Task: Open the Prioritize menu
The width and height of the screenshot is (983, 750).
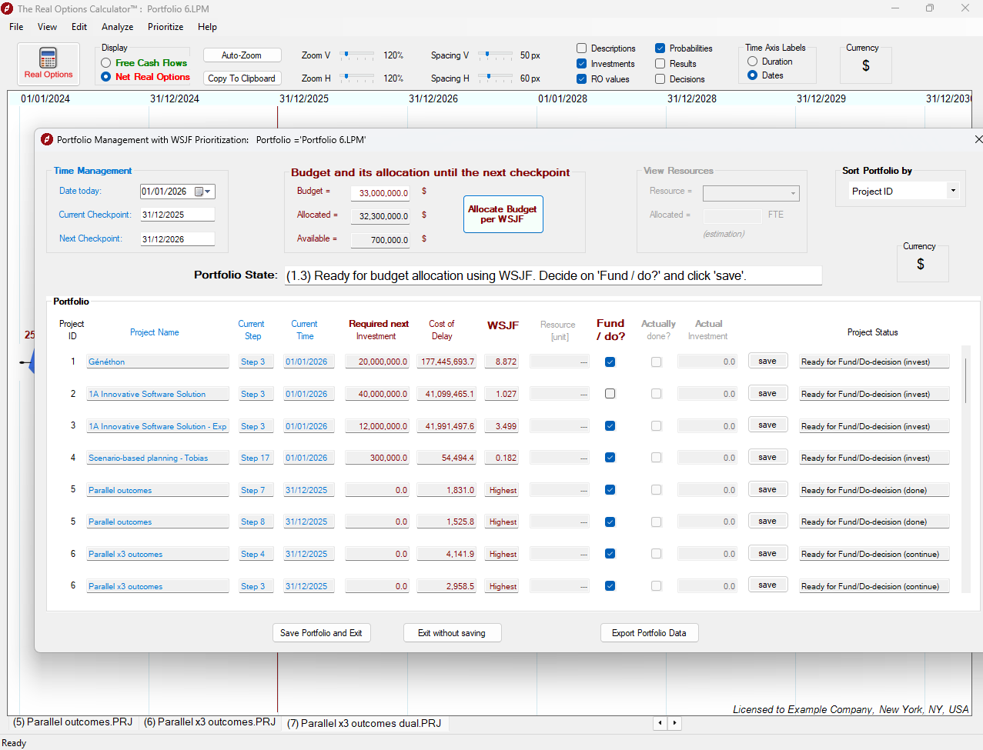Action: coord(165,27)
